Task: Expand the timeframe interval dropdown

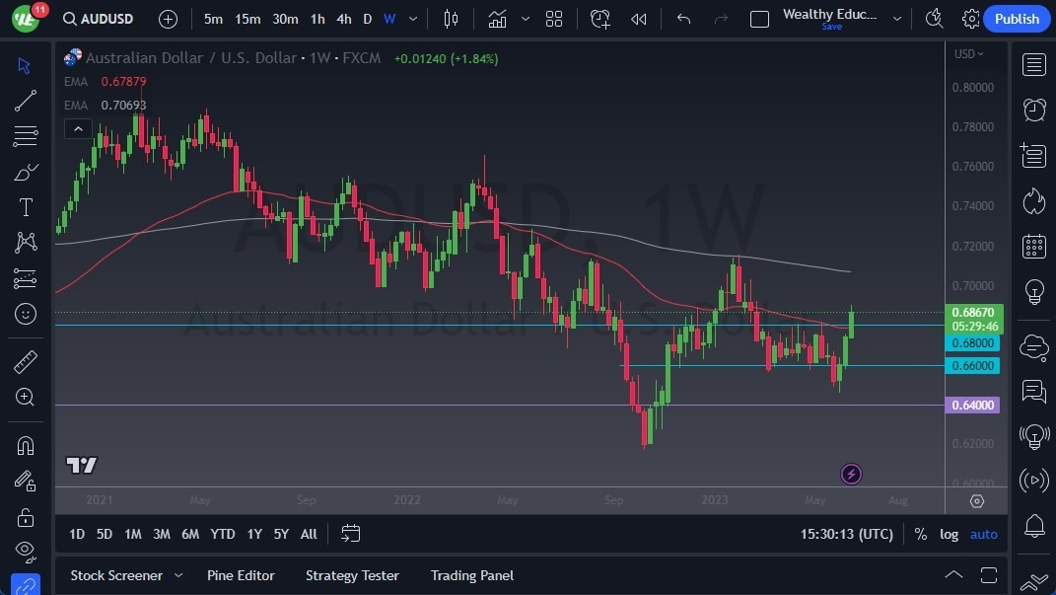Action: [412, 18]
